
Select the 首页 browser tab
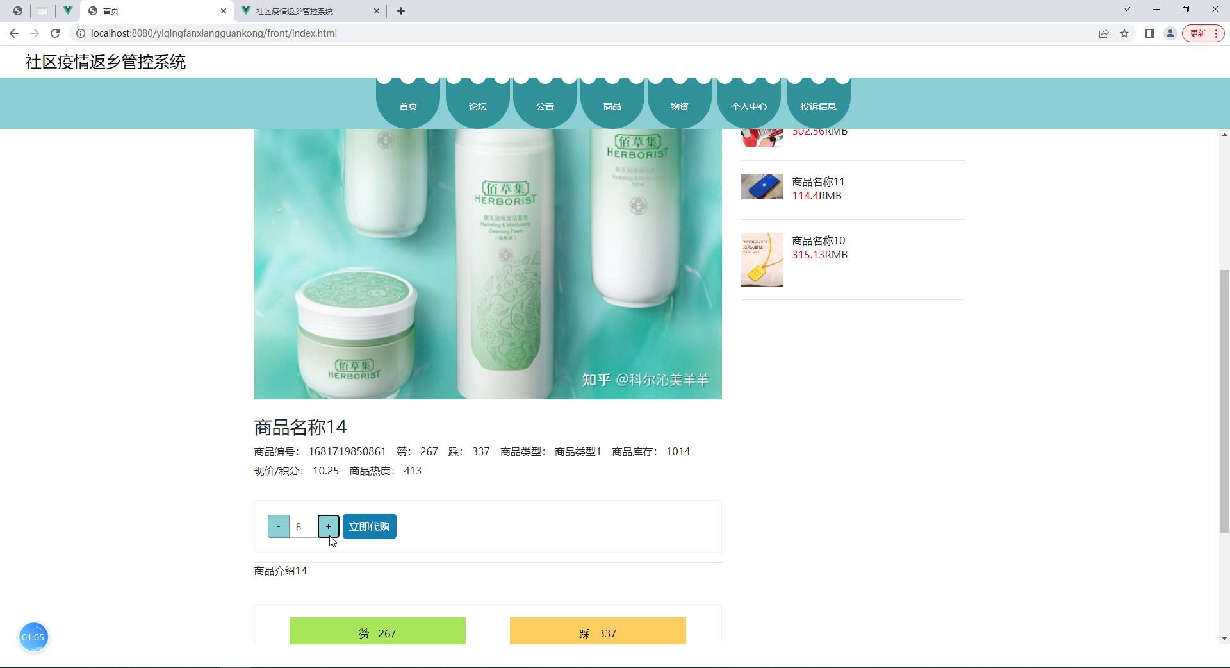point(157,11)
